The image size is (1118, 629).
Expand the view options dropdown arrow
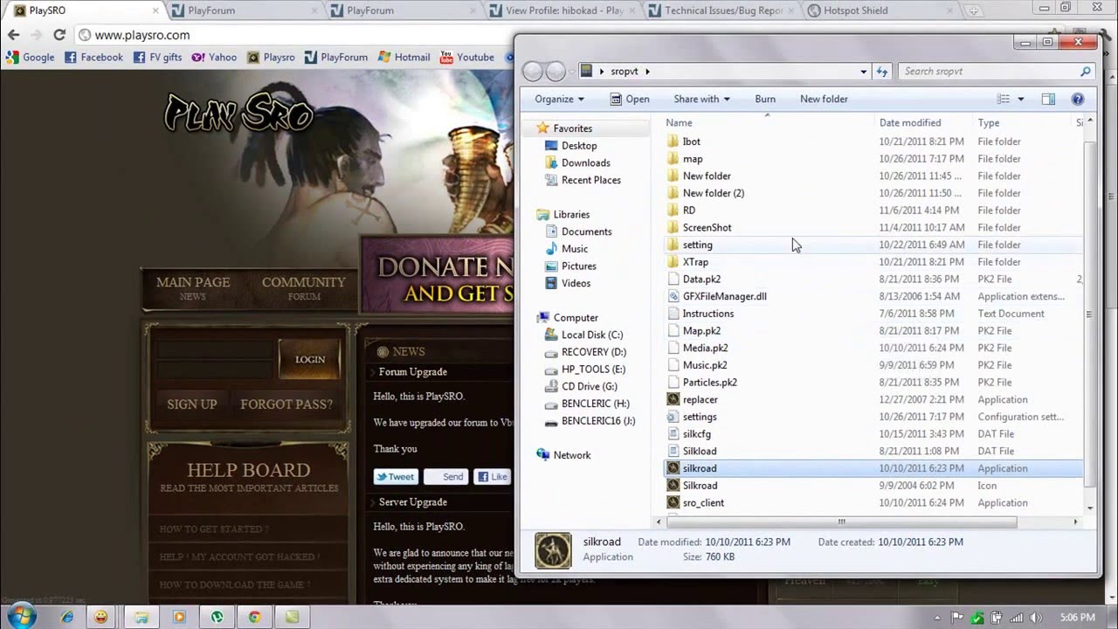click(x=1020, y=99)
